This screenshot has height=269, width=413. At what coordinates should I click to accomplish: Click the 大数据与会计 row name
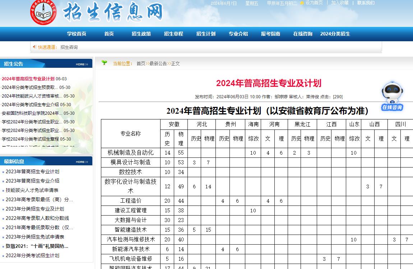click(131, 220)
